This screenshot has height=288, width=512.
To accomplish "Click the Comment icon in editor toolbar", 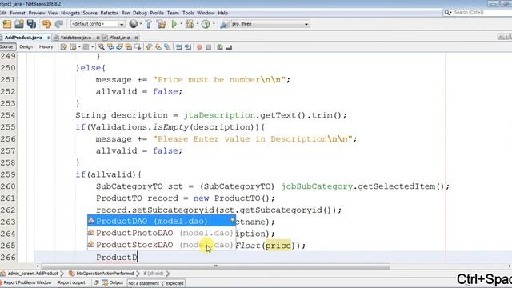I will tap(220, 47).
